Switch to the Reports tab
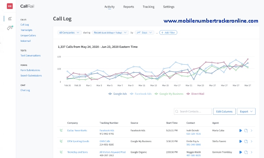This screenshot has height=158, width=264. (x=129, y=7)
